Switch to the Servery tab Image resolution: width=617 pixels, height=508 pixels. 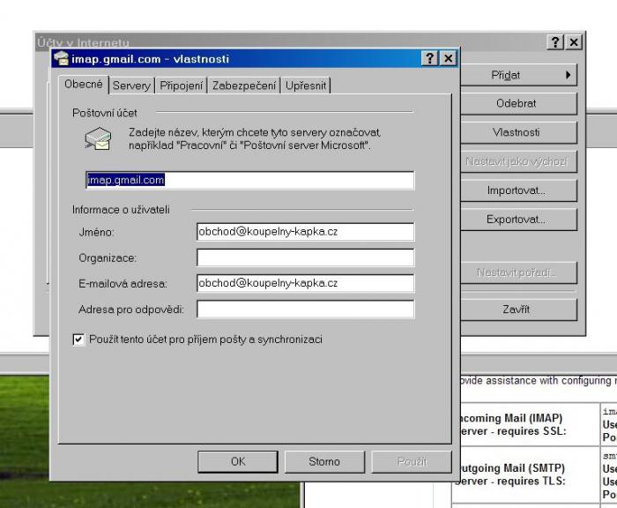click(x=131, y=86)
